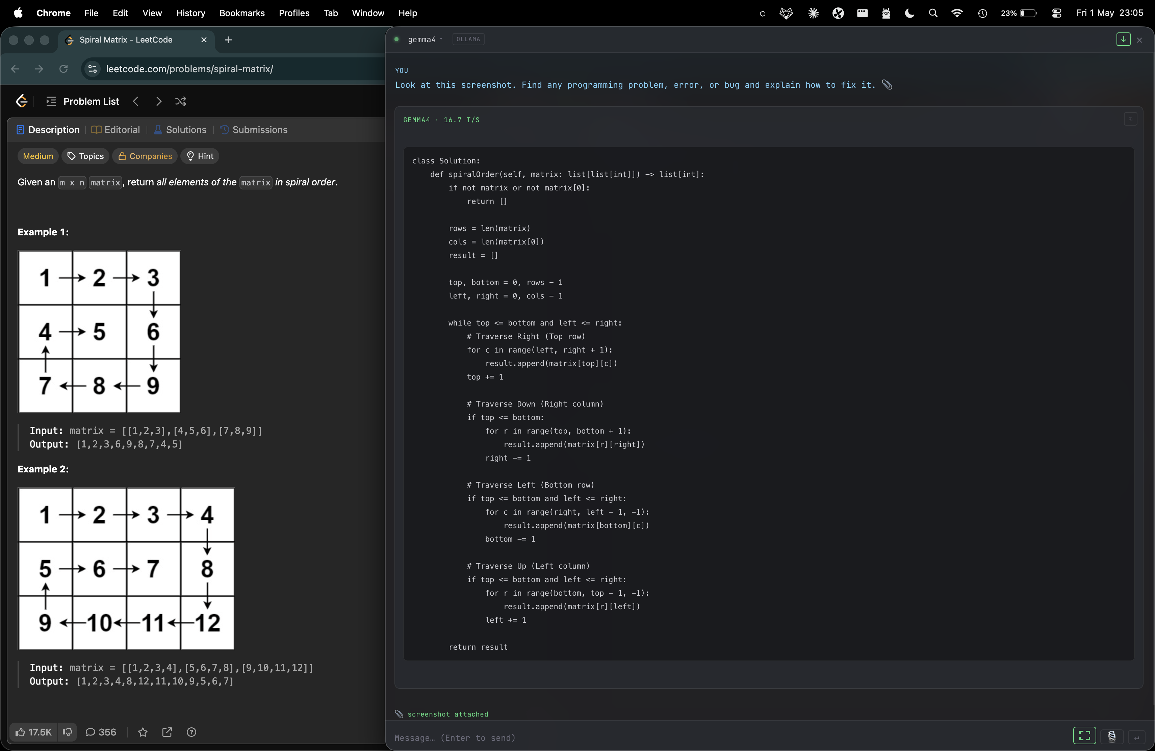This screenshot has width=1155, height=751.
Task: Open the 356 comments section
Action: point(101,732)
